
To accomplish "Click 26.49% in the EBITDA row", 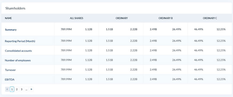I will point(177,79).
